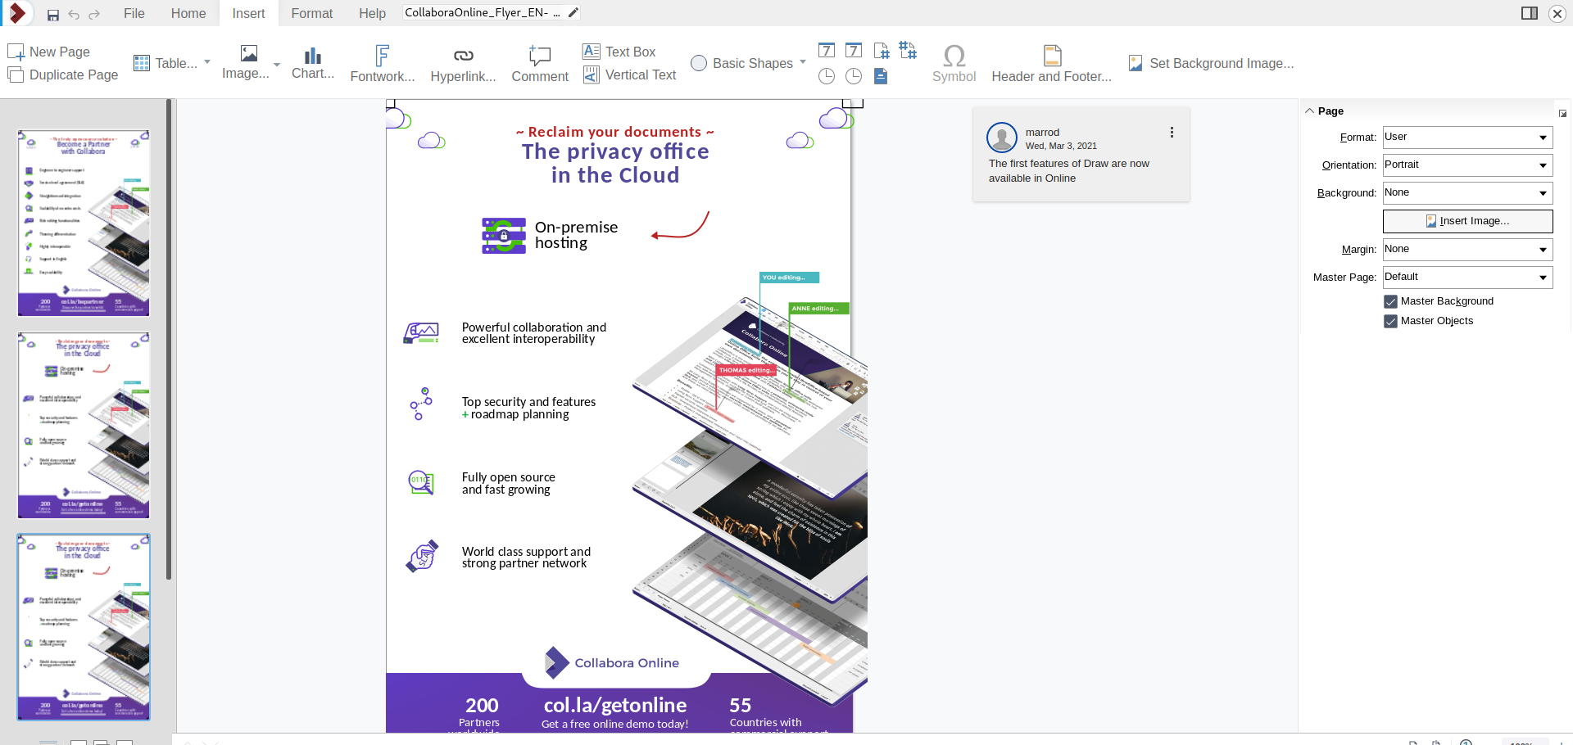Screen dimensions: 1573x745
Task: Insert a New Page
Action: click(x=49, y=52)
